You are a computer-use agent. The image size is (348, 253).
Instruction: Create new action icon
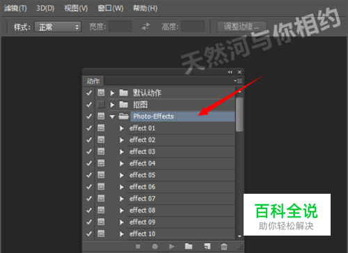click(207, 246)
